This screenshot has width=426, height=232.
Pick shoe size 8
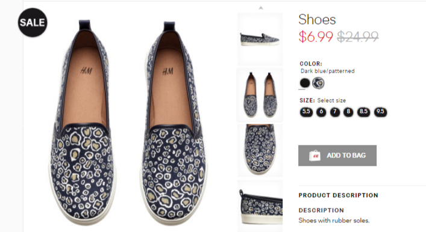348,112
